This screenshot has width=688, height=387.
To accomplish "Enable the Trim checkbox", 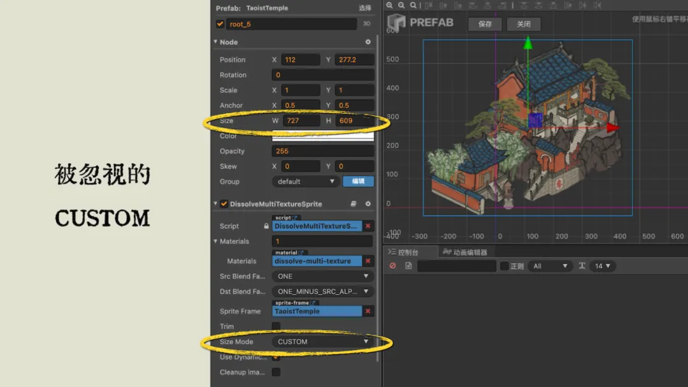I will tap(276, 326).
